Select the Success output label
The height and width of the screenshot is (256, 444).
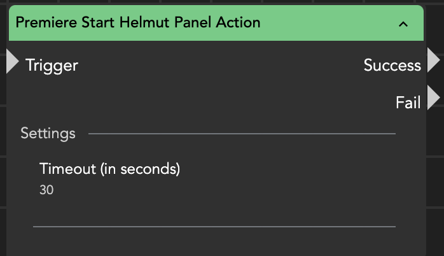pyautogui.click(x=392, y=65)
